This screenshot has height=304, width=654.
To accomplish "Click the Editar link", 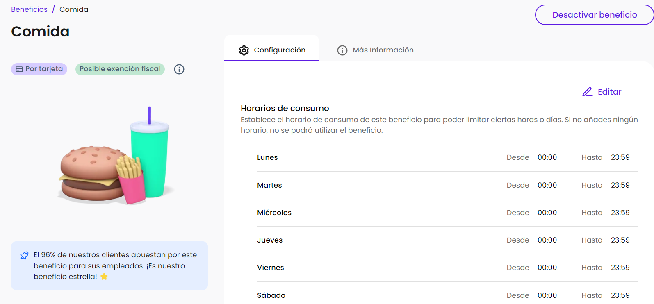I will [x=609, y=92].
